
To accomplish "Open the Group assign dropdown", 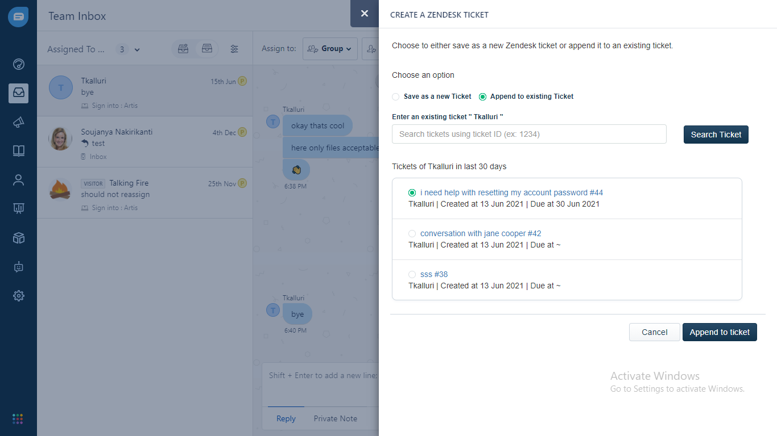I will click(x=330, y=49).
